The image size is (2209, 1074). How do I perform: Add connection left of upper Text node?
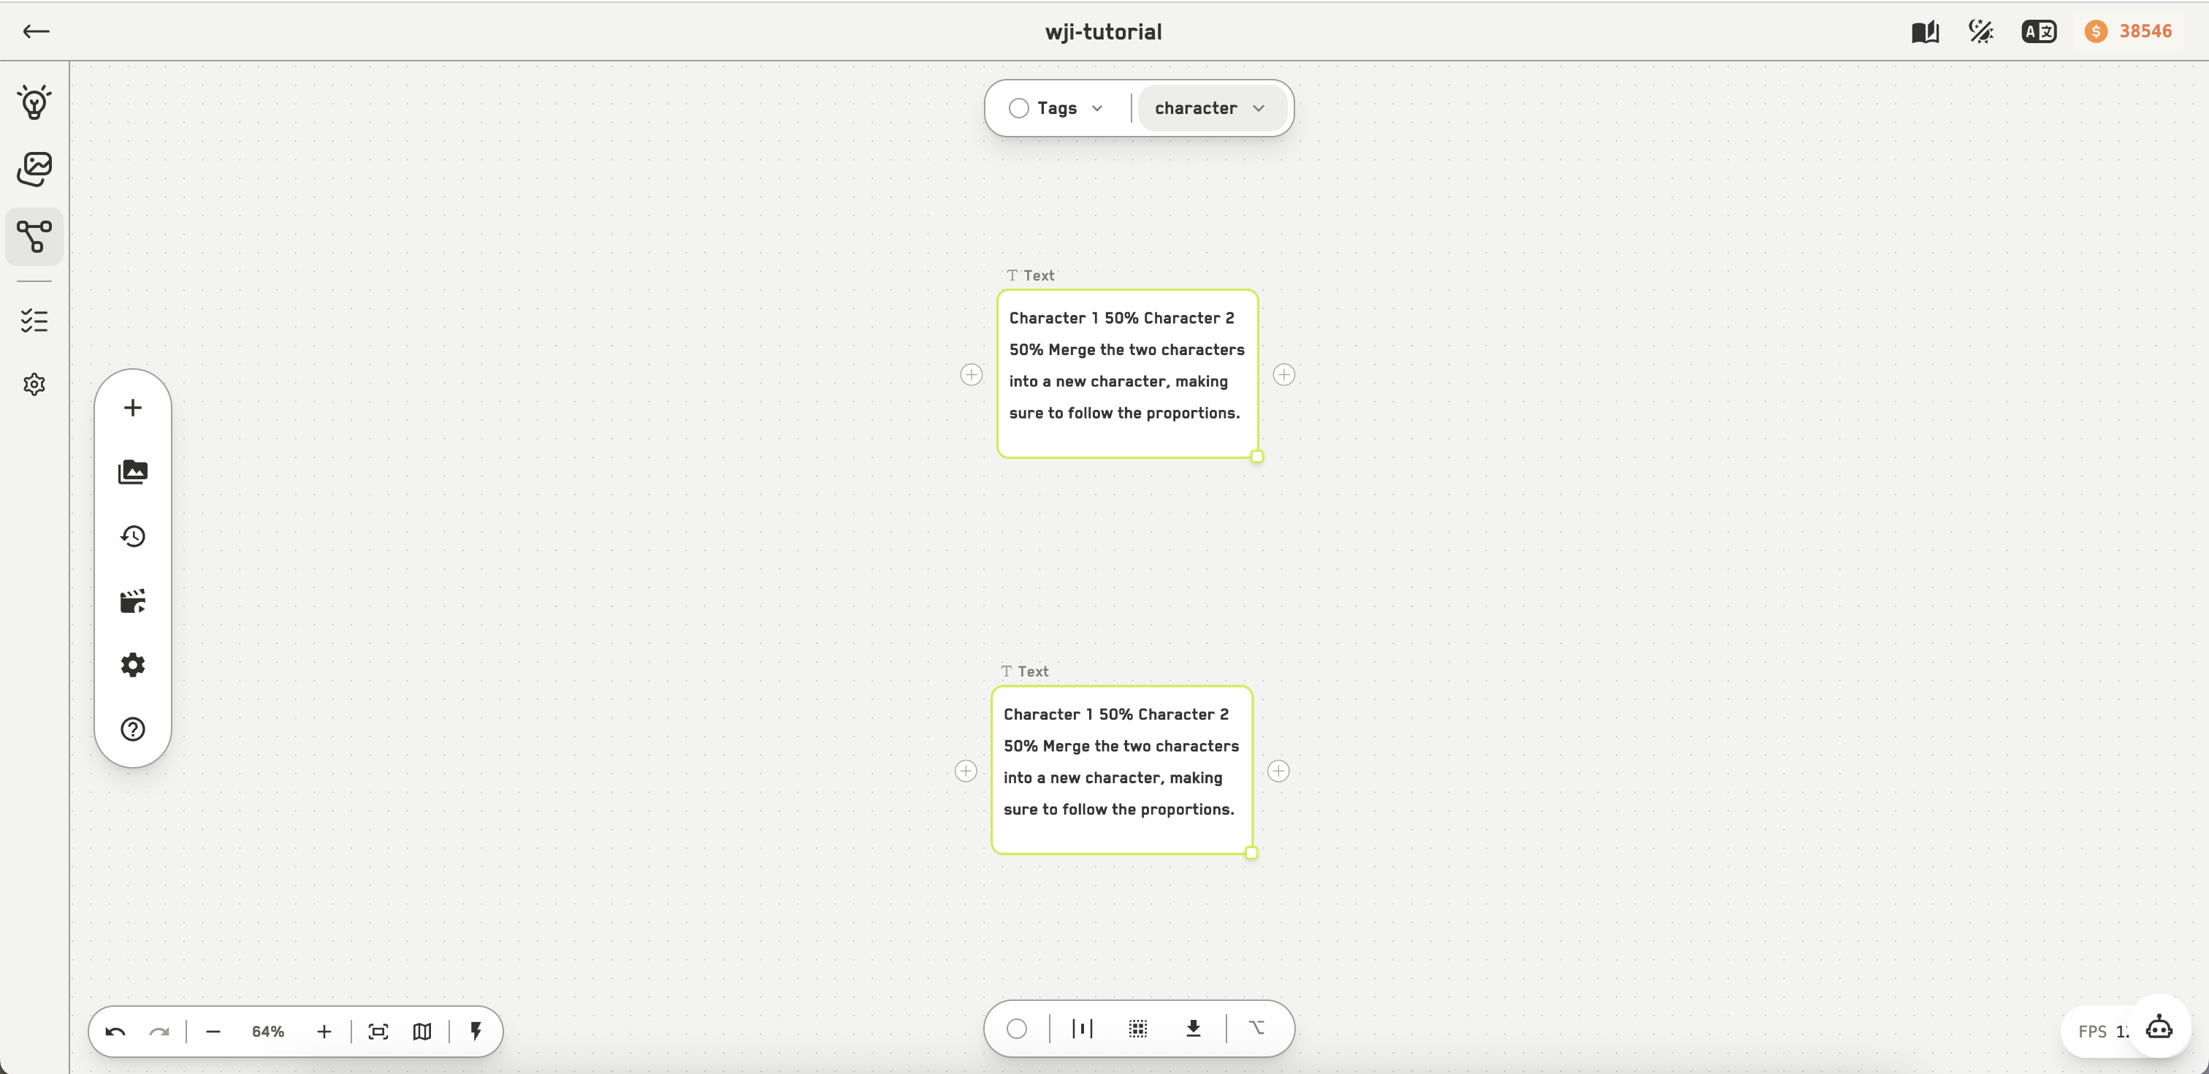[x=972, y=375]
